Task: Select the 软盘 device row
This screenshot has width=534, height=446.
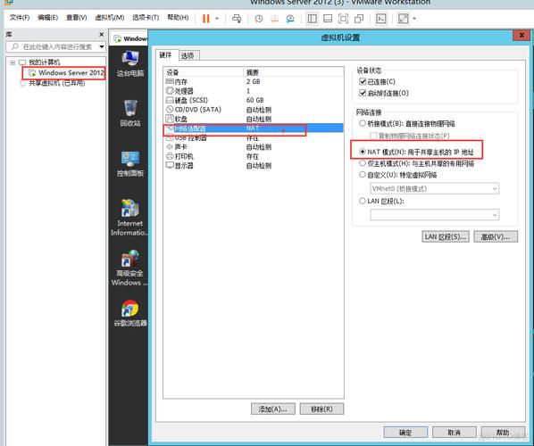Action: tap(253, 119)
